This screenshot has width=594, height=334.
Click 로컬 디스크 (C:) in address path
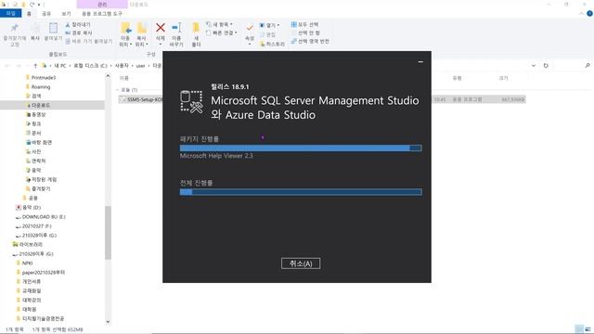[x=90, y=66]
